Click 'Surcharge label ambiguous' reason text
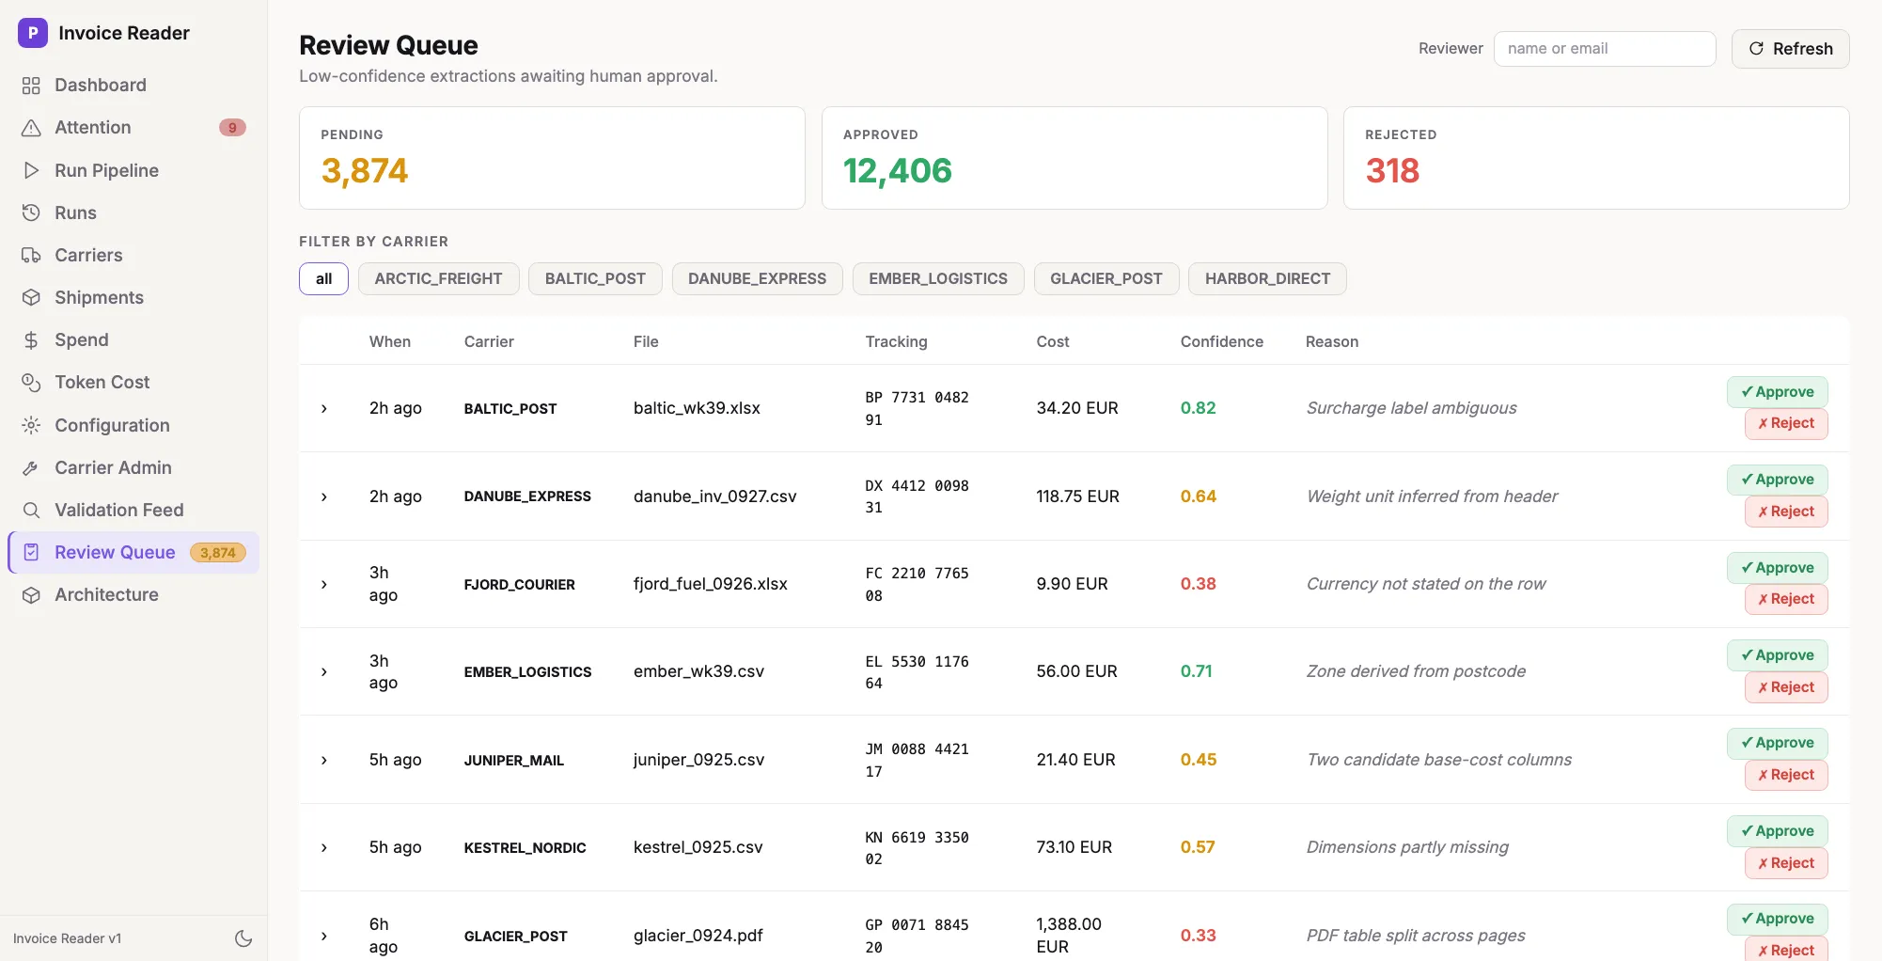The width and height of the screenshot is (1882, 961). tap(1411, 408)
